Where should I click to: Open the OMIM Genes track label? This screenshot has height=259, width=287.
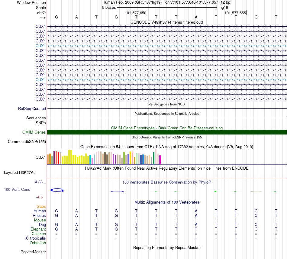[34, 132]
